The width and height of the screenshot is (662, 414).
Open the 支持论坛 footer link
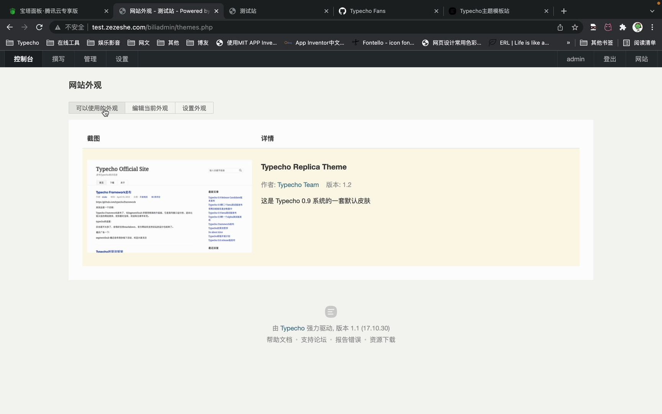pyautogui.click(x=314, y=340)
